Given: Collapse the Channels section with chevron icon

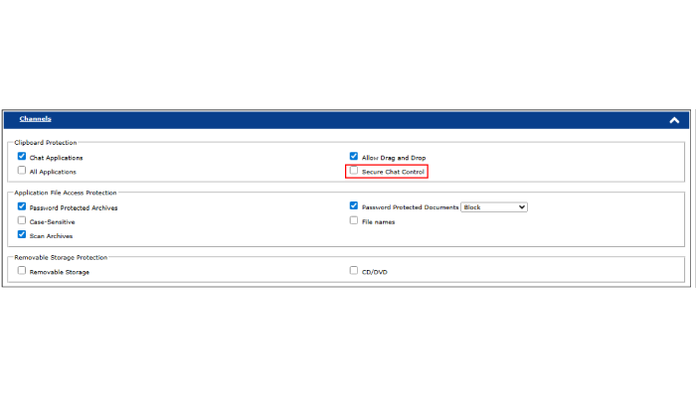Looking at the screenshot, I should click(674, 120).
